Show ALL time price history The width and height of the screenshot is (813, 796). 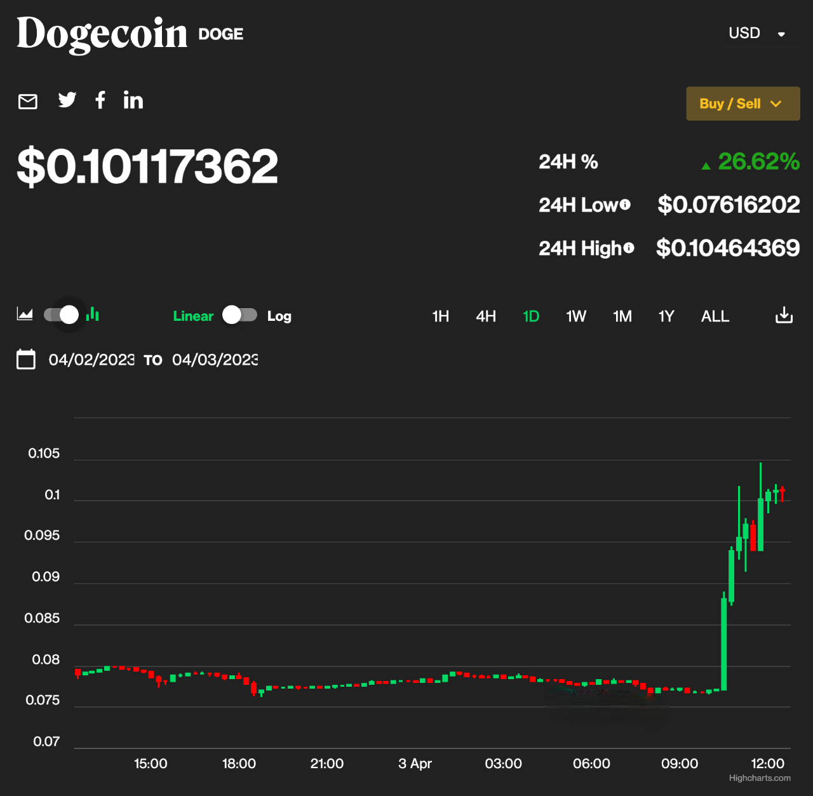[715, 316]
